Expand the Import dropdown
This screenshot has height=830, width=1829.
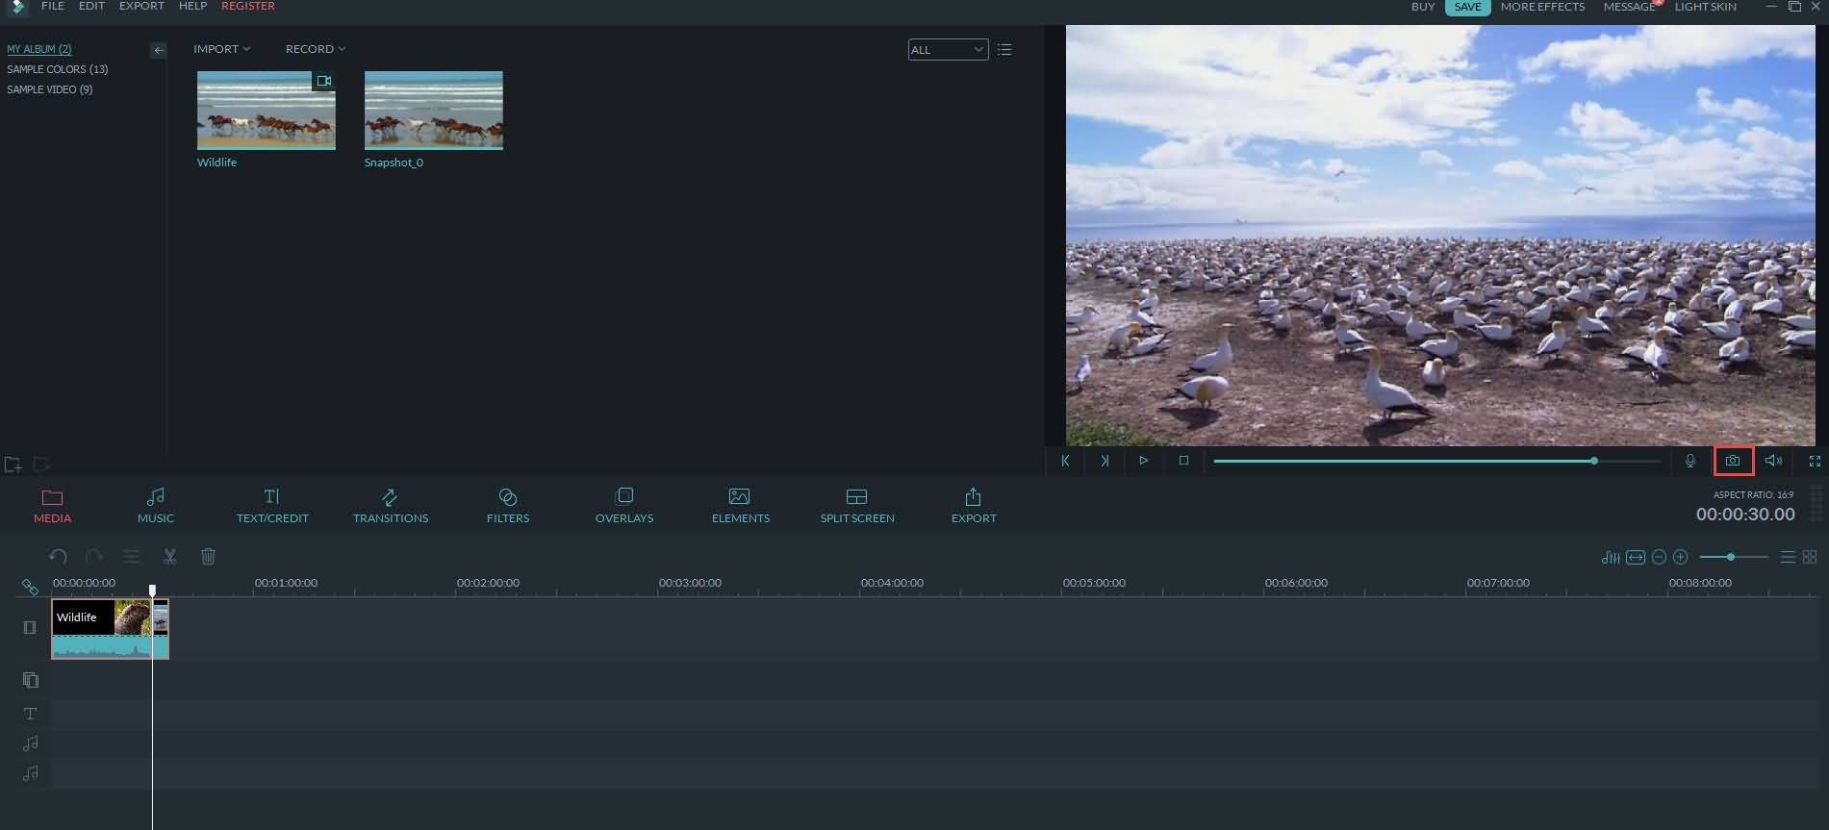[x=221, y=49]
